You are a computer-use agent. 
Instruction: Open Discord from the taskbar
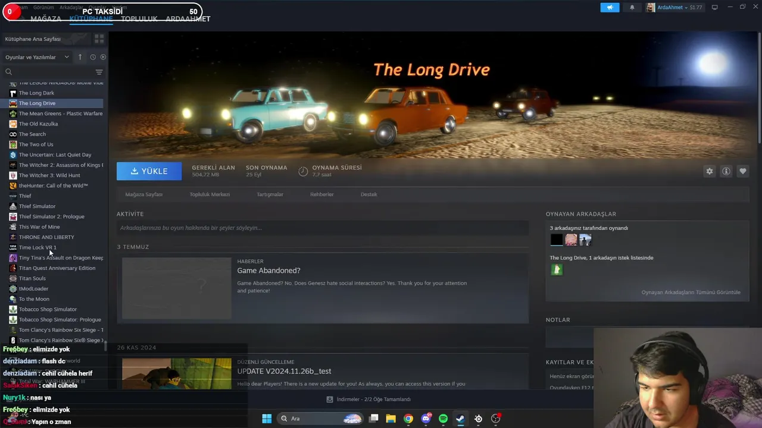(x=426, y=418)
